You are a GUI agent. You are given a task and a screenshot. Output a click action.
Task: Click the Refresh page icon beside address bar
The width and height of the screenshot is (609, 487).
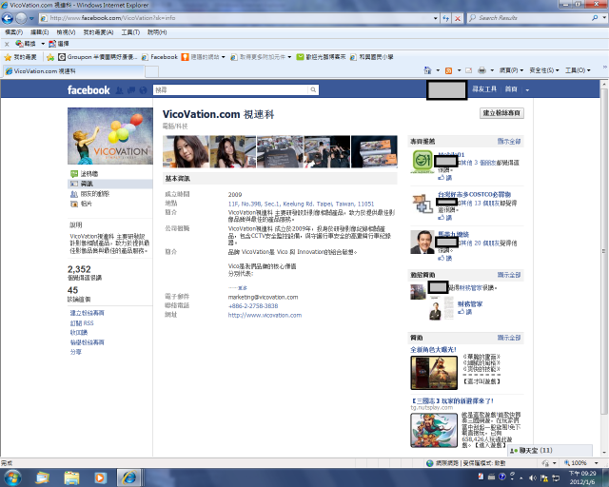point(446,18)
